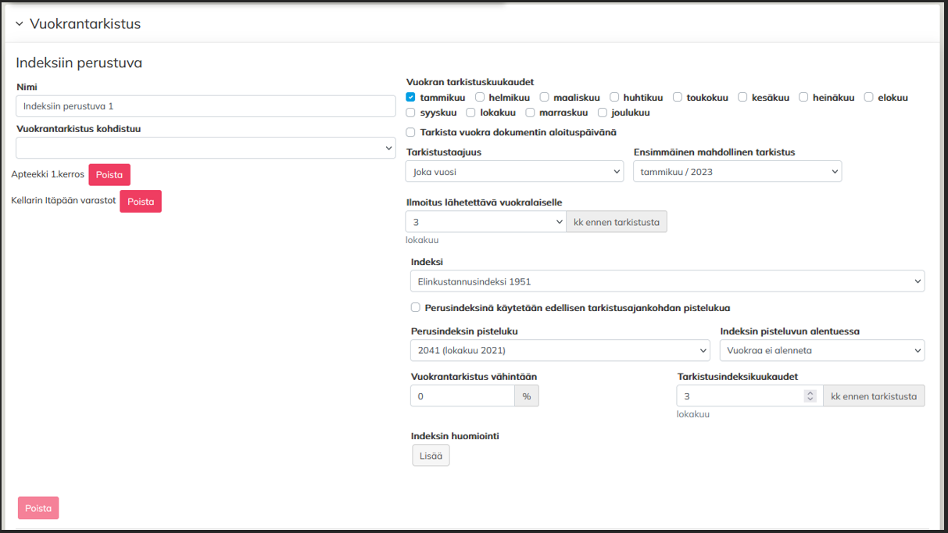Click the Nimi text input field

point(206,106)
